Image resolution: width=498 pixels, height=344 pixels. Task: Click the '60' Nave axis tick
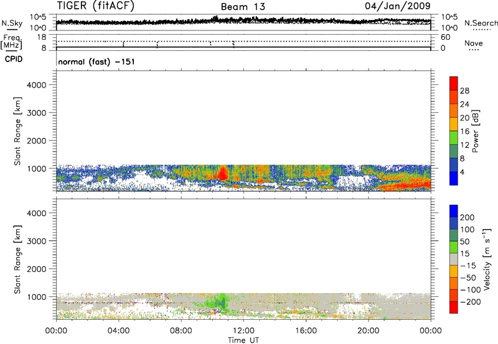point(445,37)
